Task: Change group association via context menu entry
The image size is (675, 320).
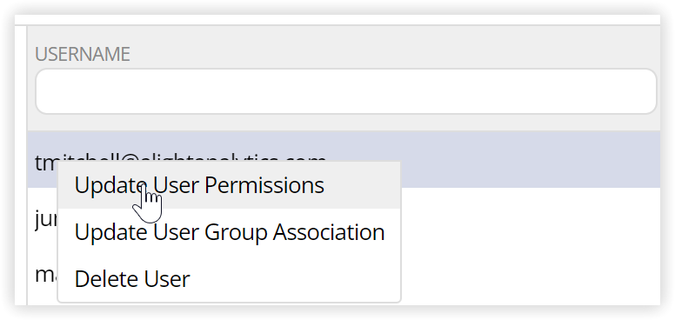Action: [x=229, y=232]
